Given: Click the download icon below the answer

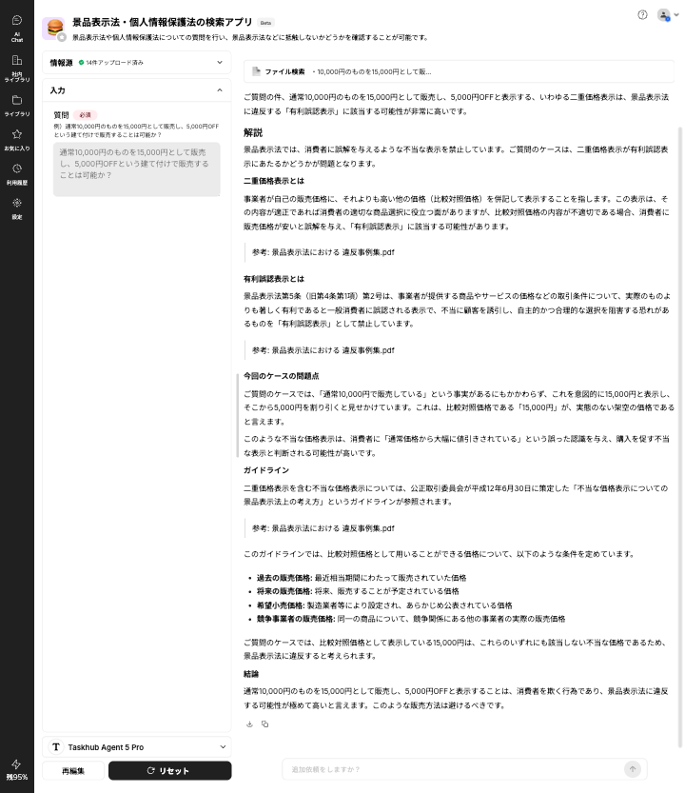Looking at the screenshot, I should (x=249, y=724).
